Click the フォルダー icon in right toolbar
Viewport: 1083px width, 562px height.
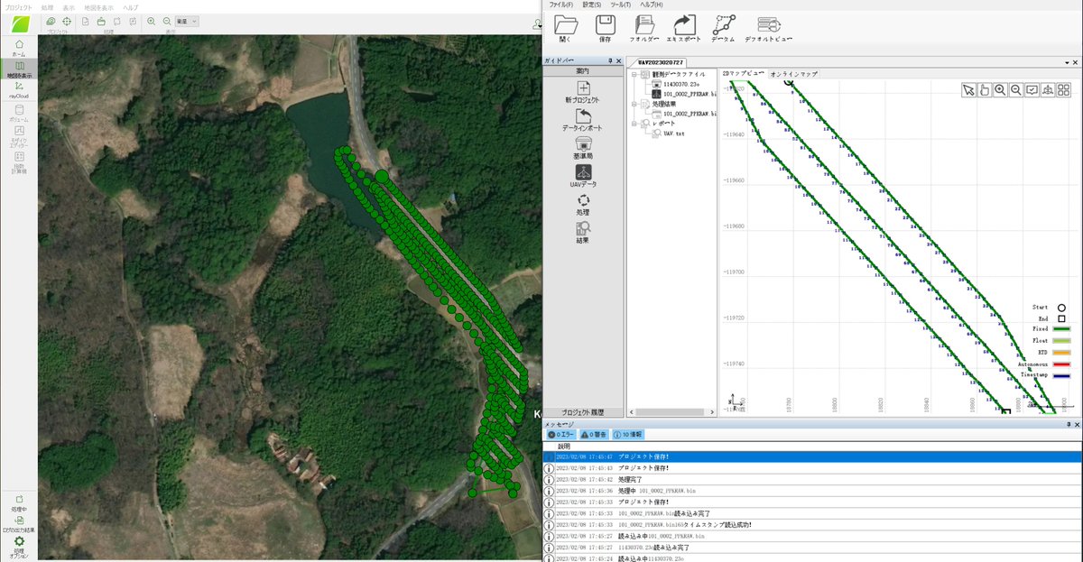644,29
